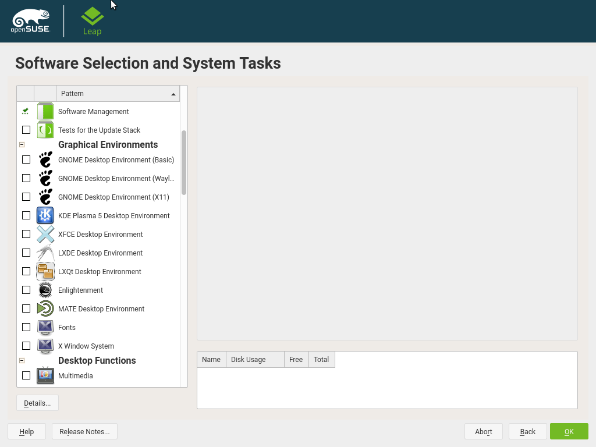
Task: Click the MATE Desktop Environment icon
Action: tap(45, 308)
